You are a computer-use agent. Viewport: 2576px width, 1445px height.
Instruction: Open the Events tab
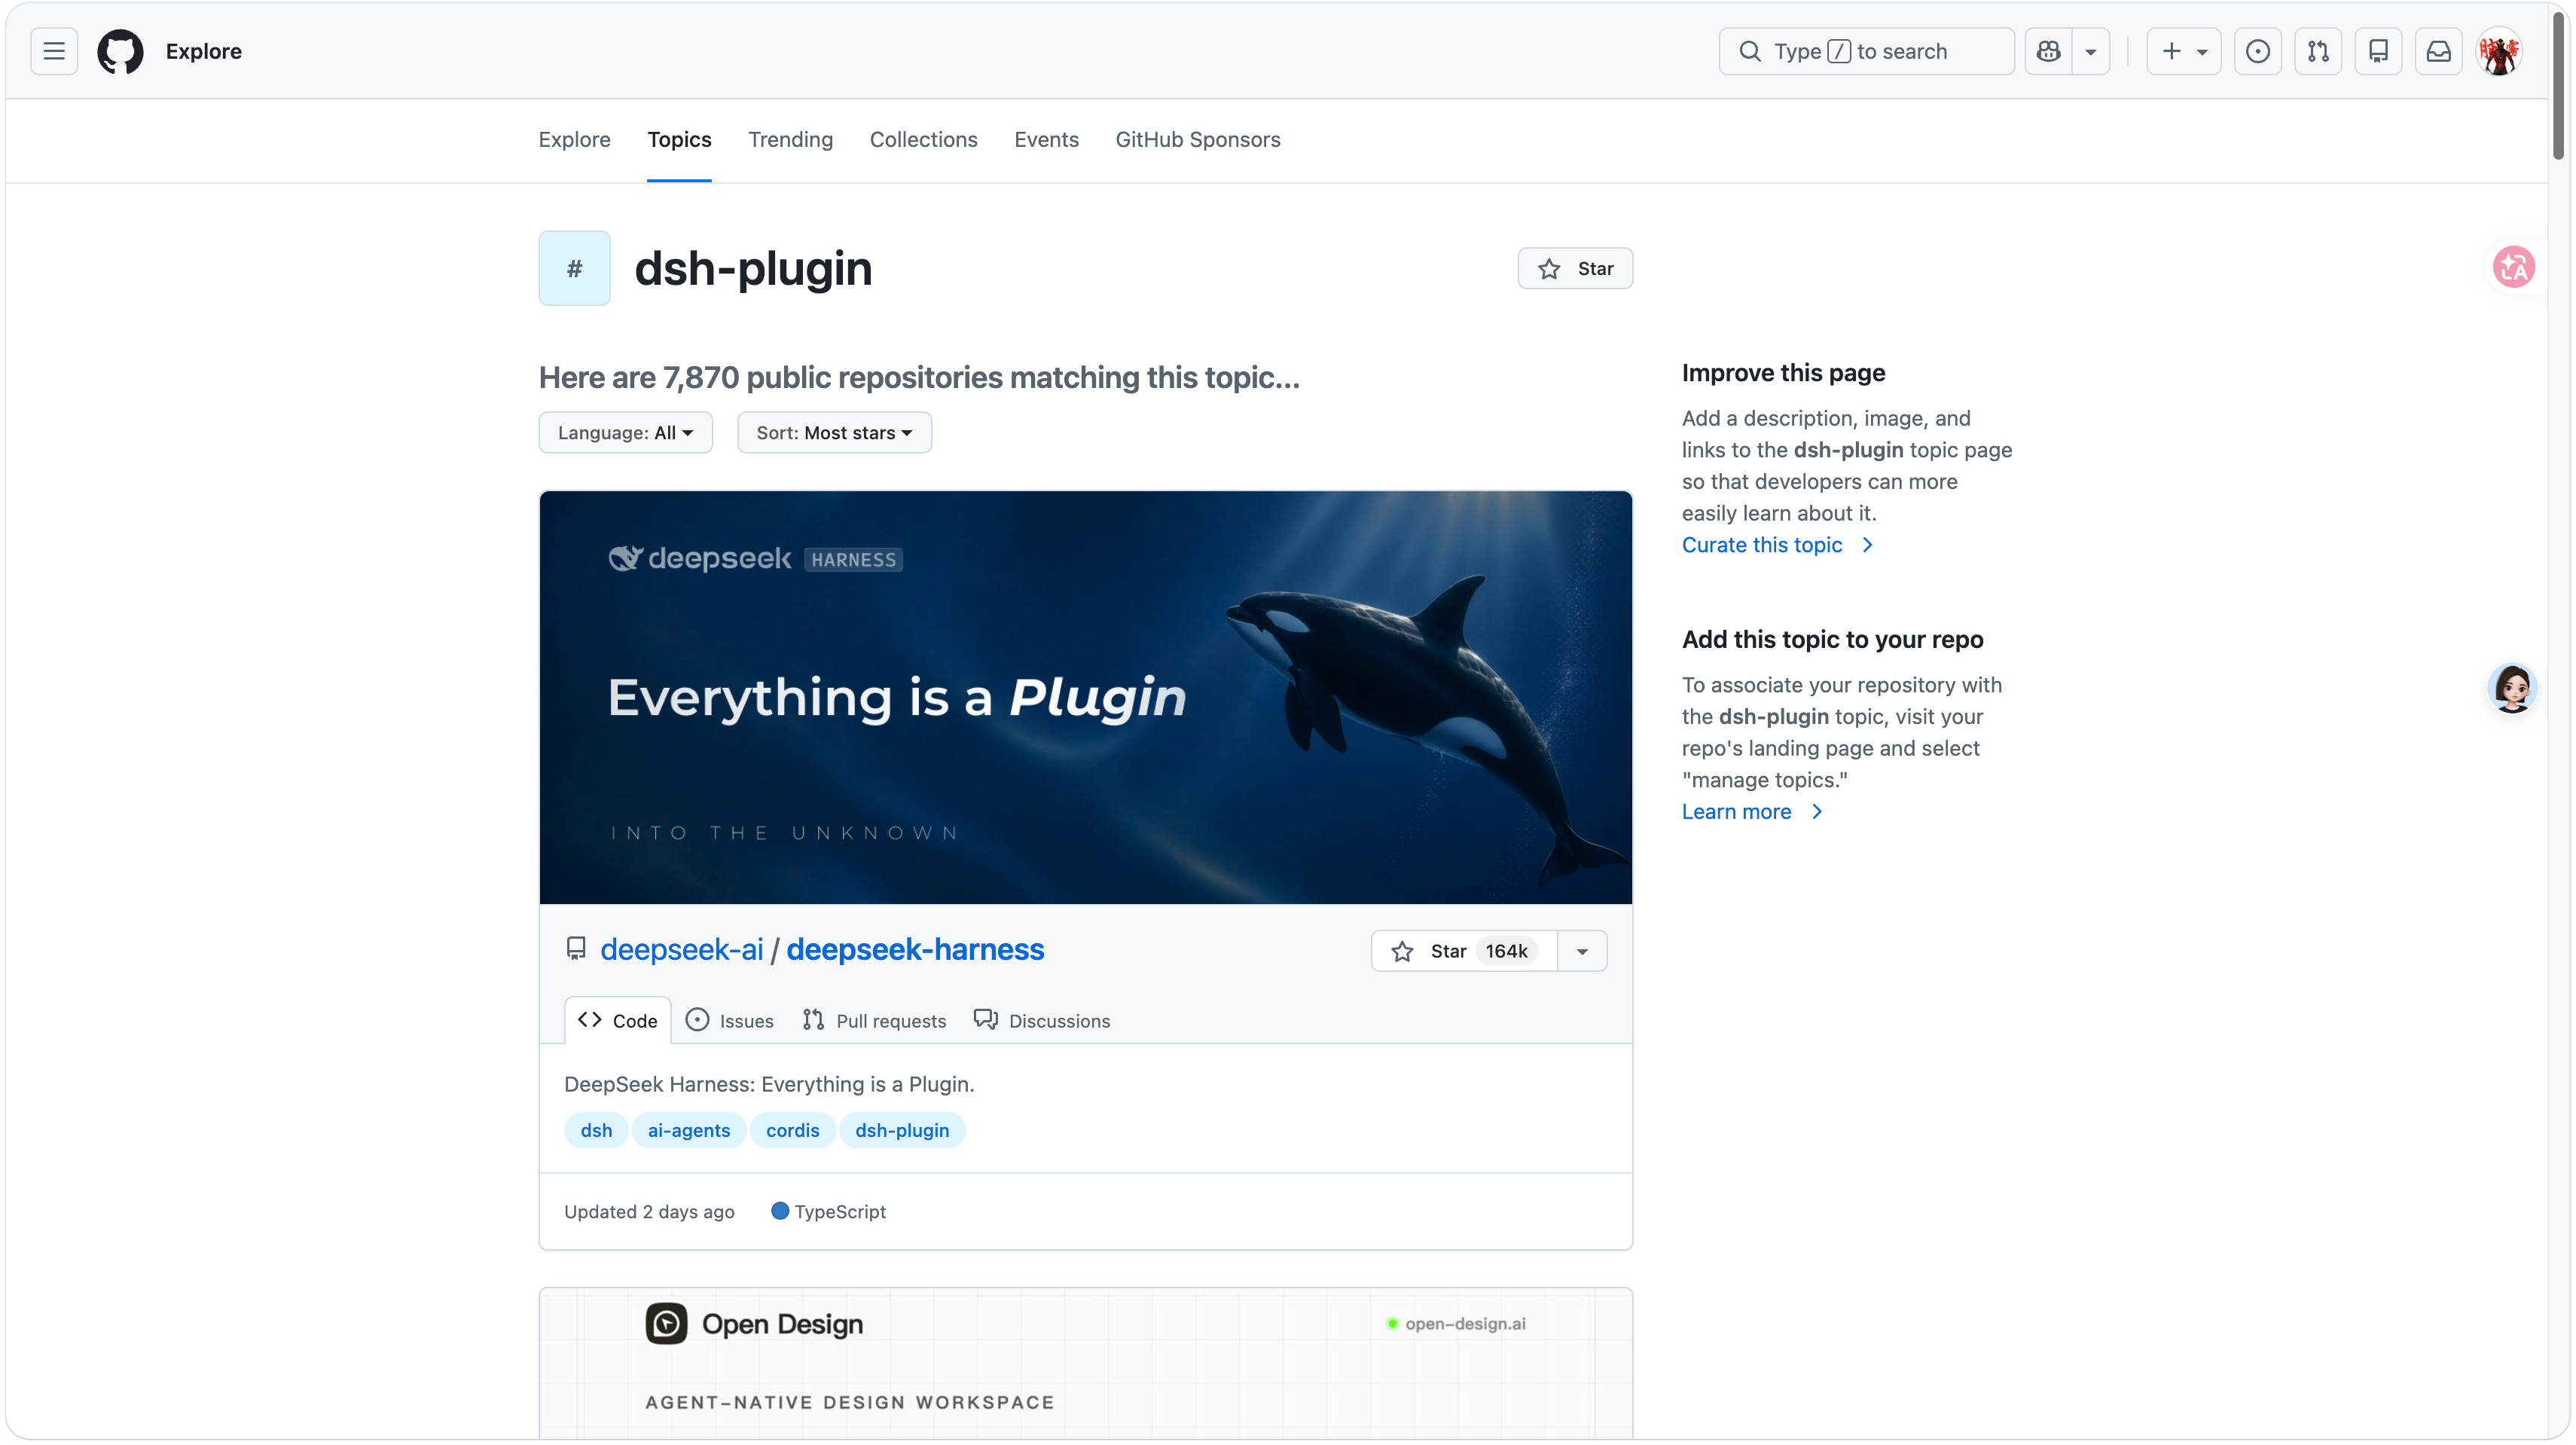1046,140
